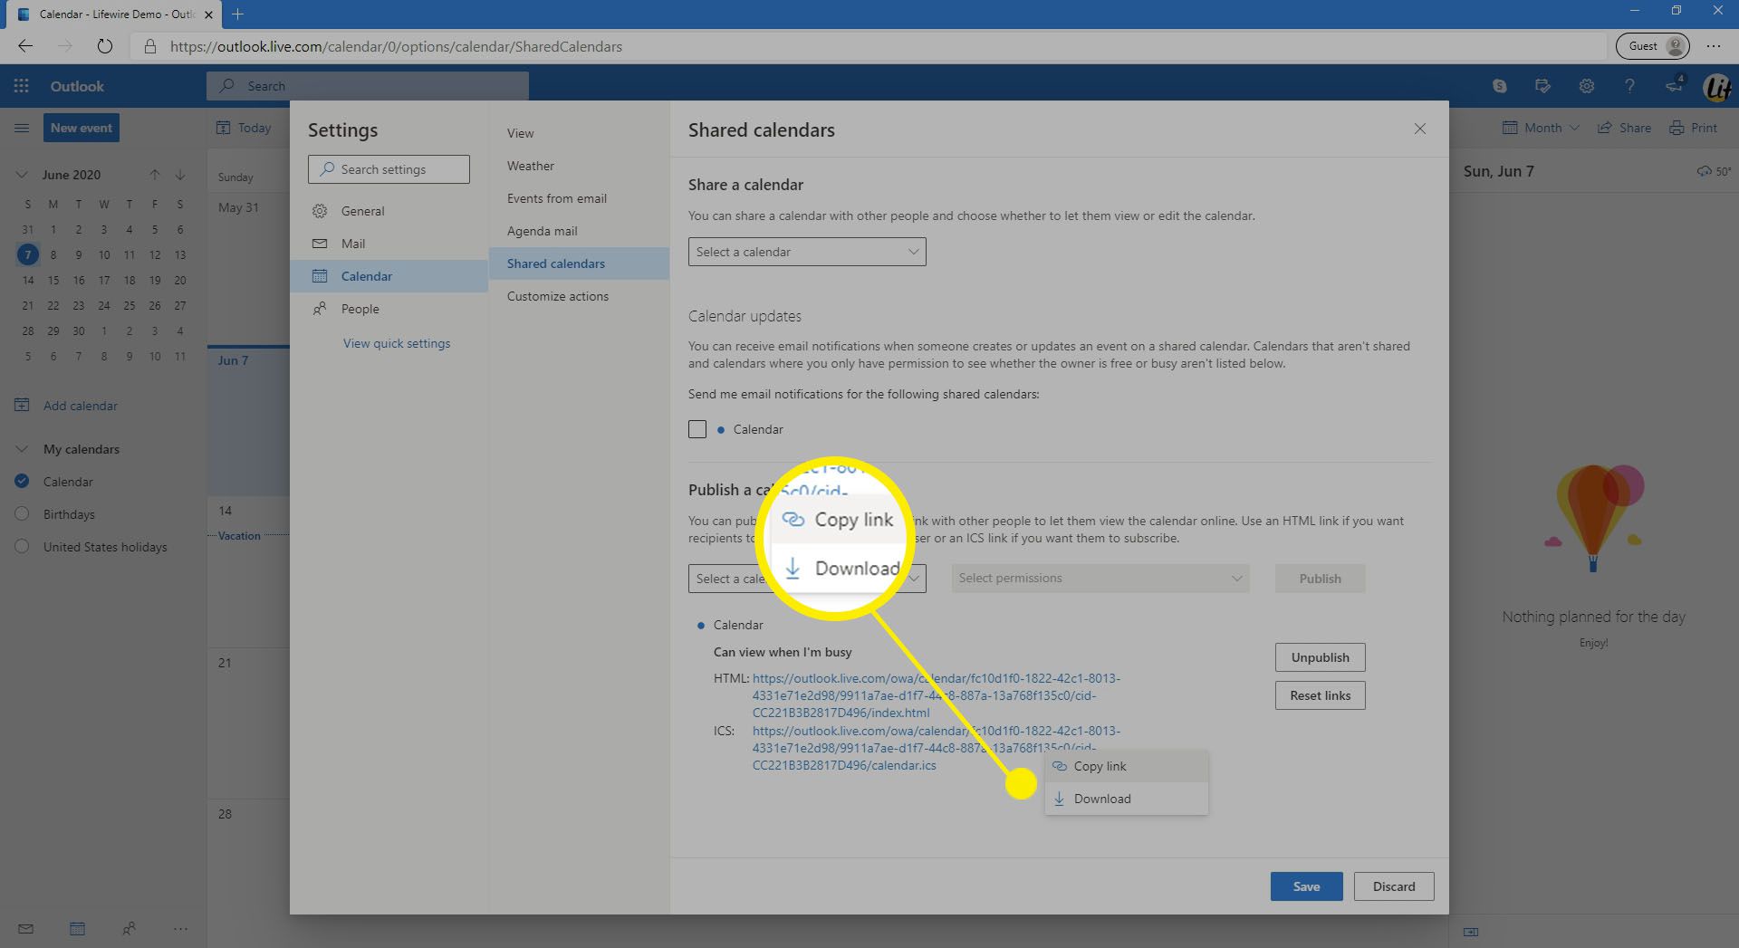Click Share in calendar toolbar
Viewport: 1739px width, 948px height.
pos(1624,128)
